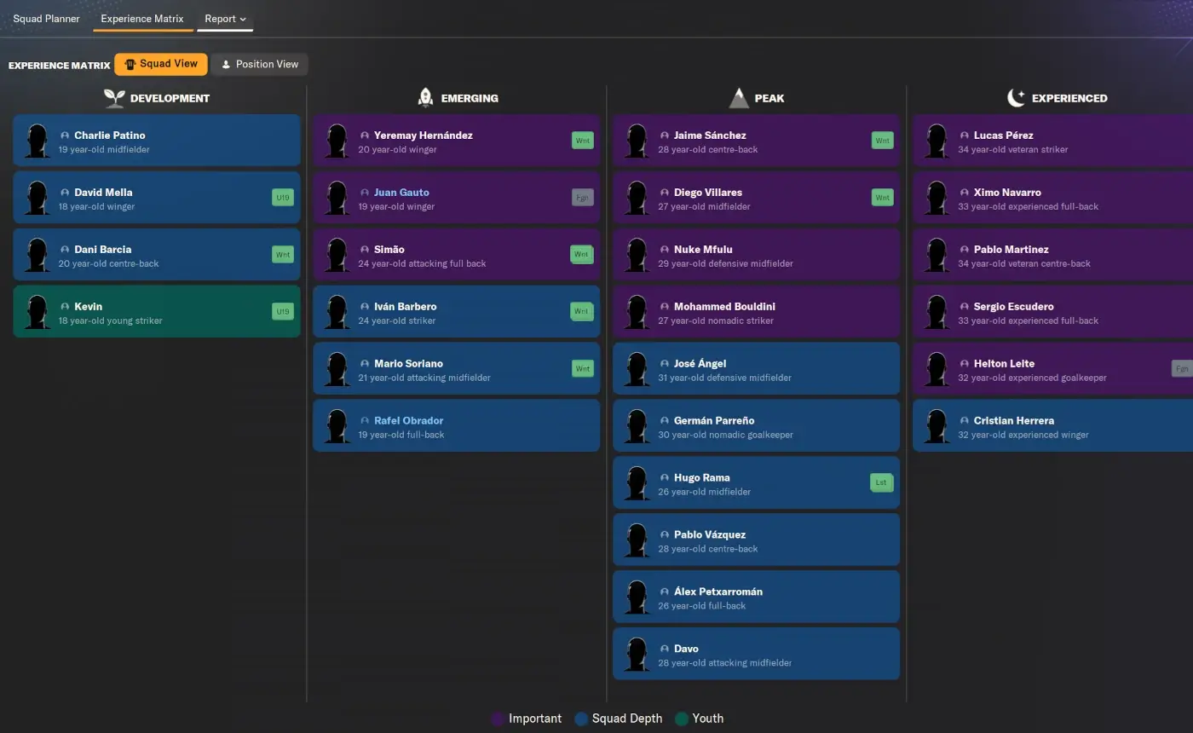This screenshot has width=1193, height=733.
Task: Click Charlie Patino's silhouette portrait
Action: point(37,141)
